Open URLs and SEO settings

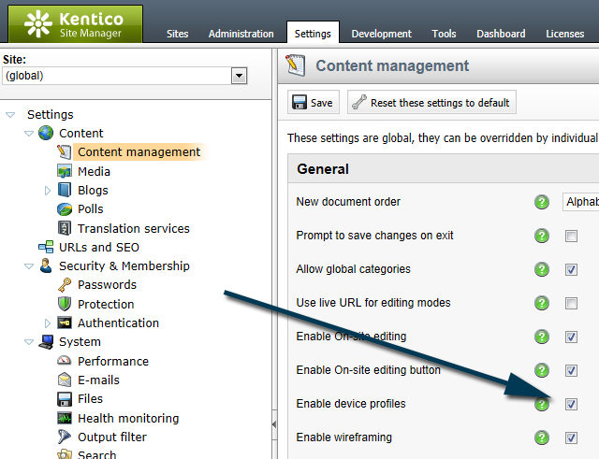tap(99, 247)
